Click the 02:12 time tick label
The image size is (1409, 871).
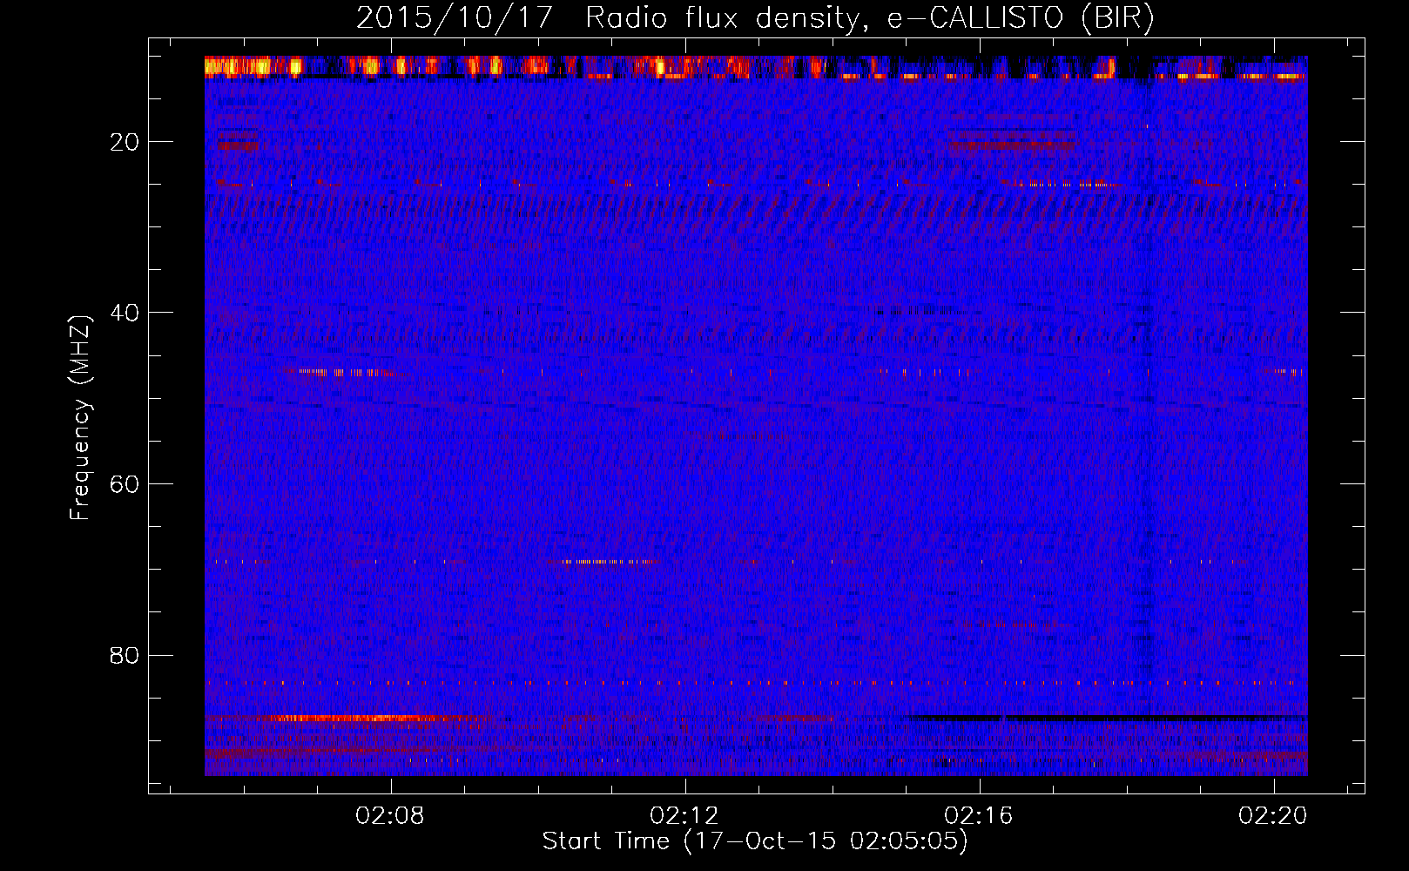[x=684, y=815]
